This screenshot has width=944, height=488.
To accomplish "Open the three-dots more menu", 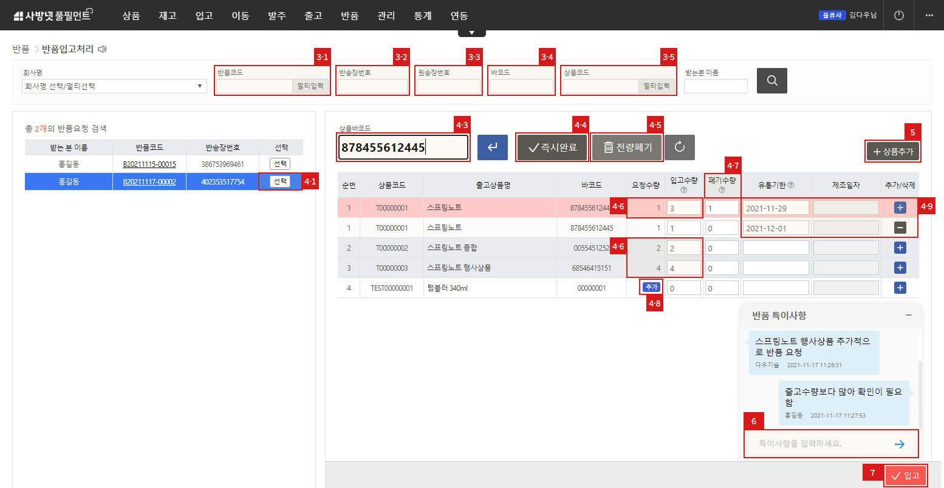I will tap(929, 15).
